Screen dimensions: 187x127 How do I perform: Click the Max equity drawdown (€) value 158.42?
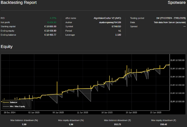click(x=163, y=124)
